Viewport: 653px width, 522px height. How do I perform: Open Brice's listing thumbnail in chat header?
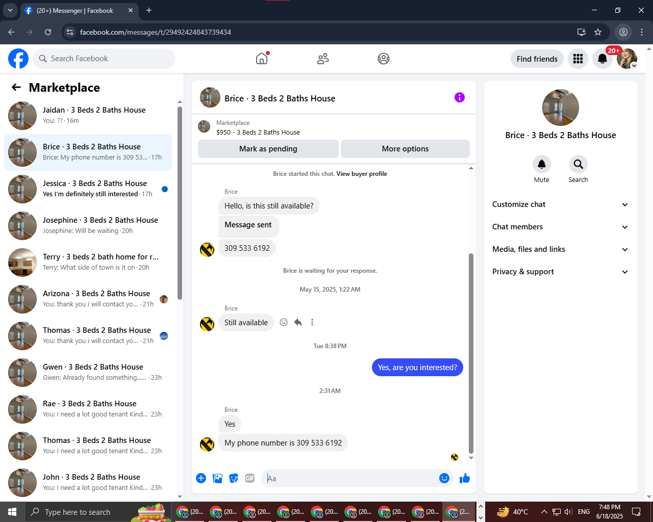tap(210, 97)
